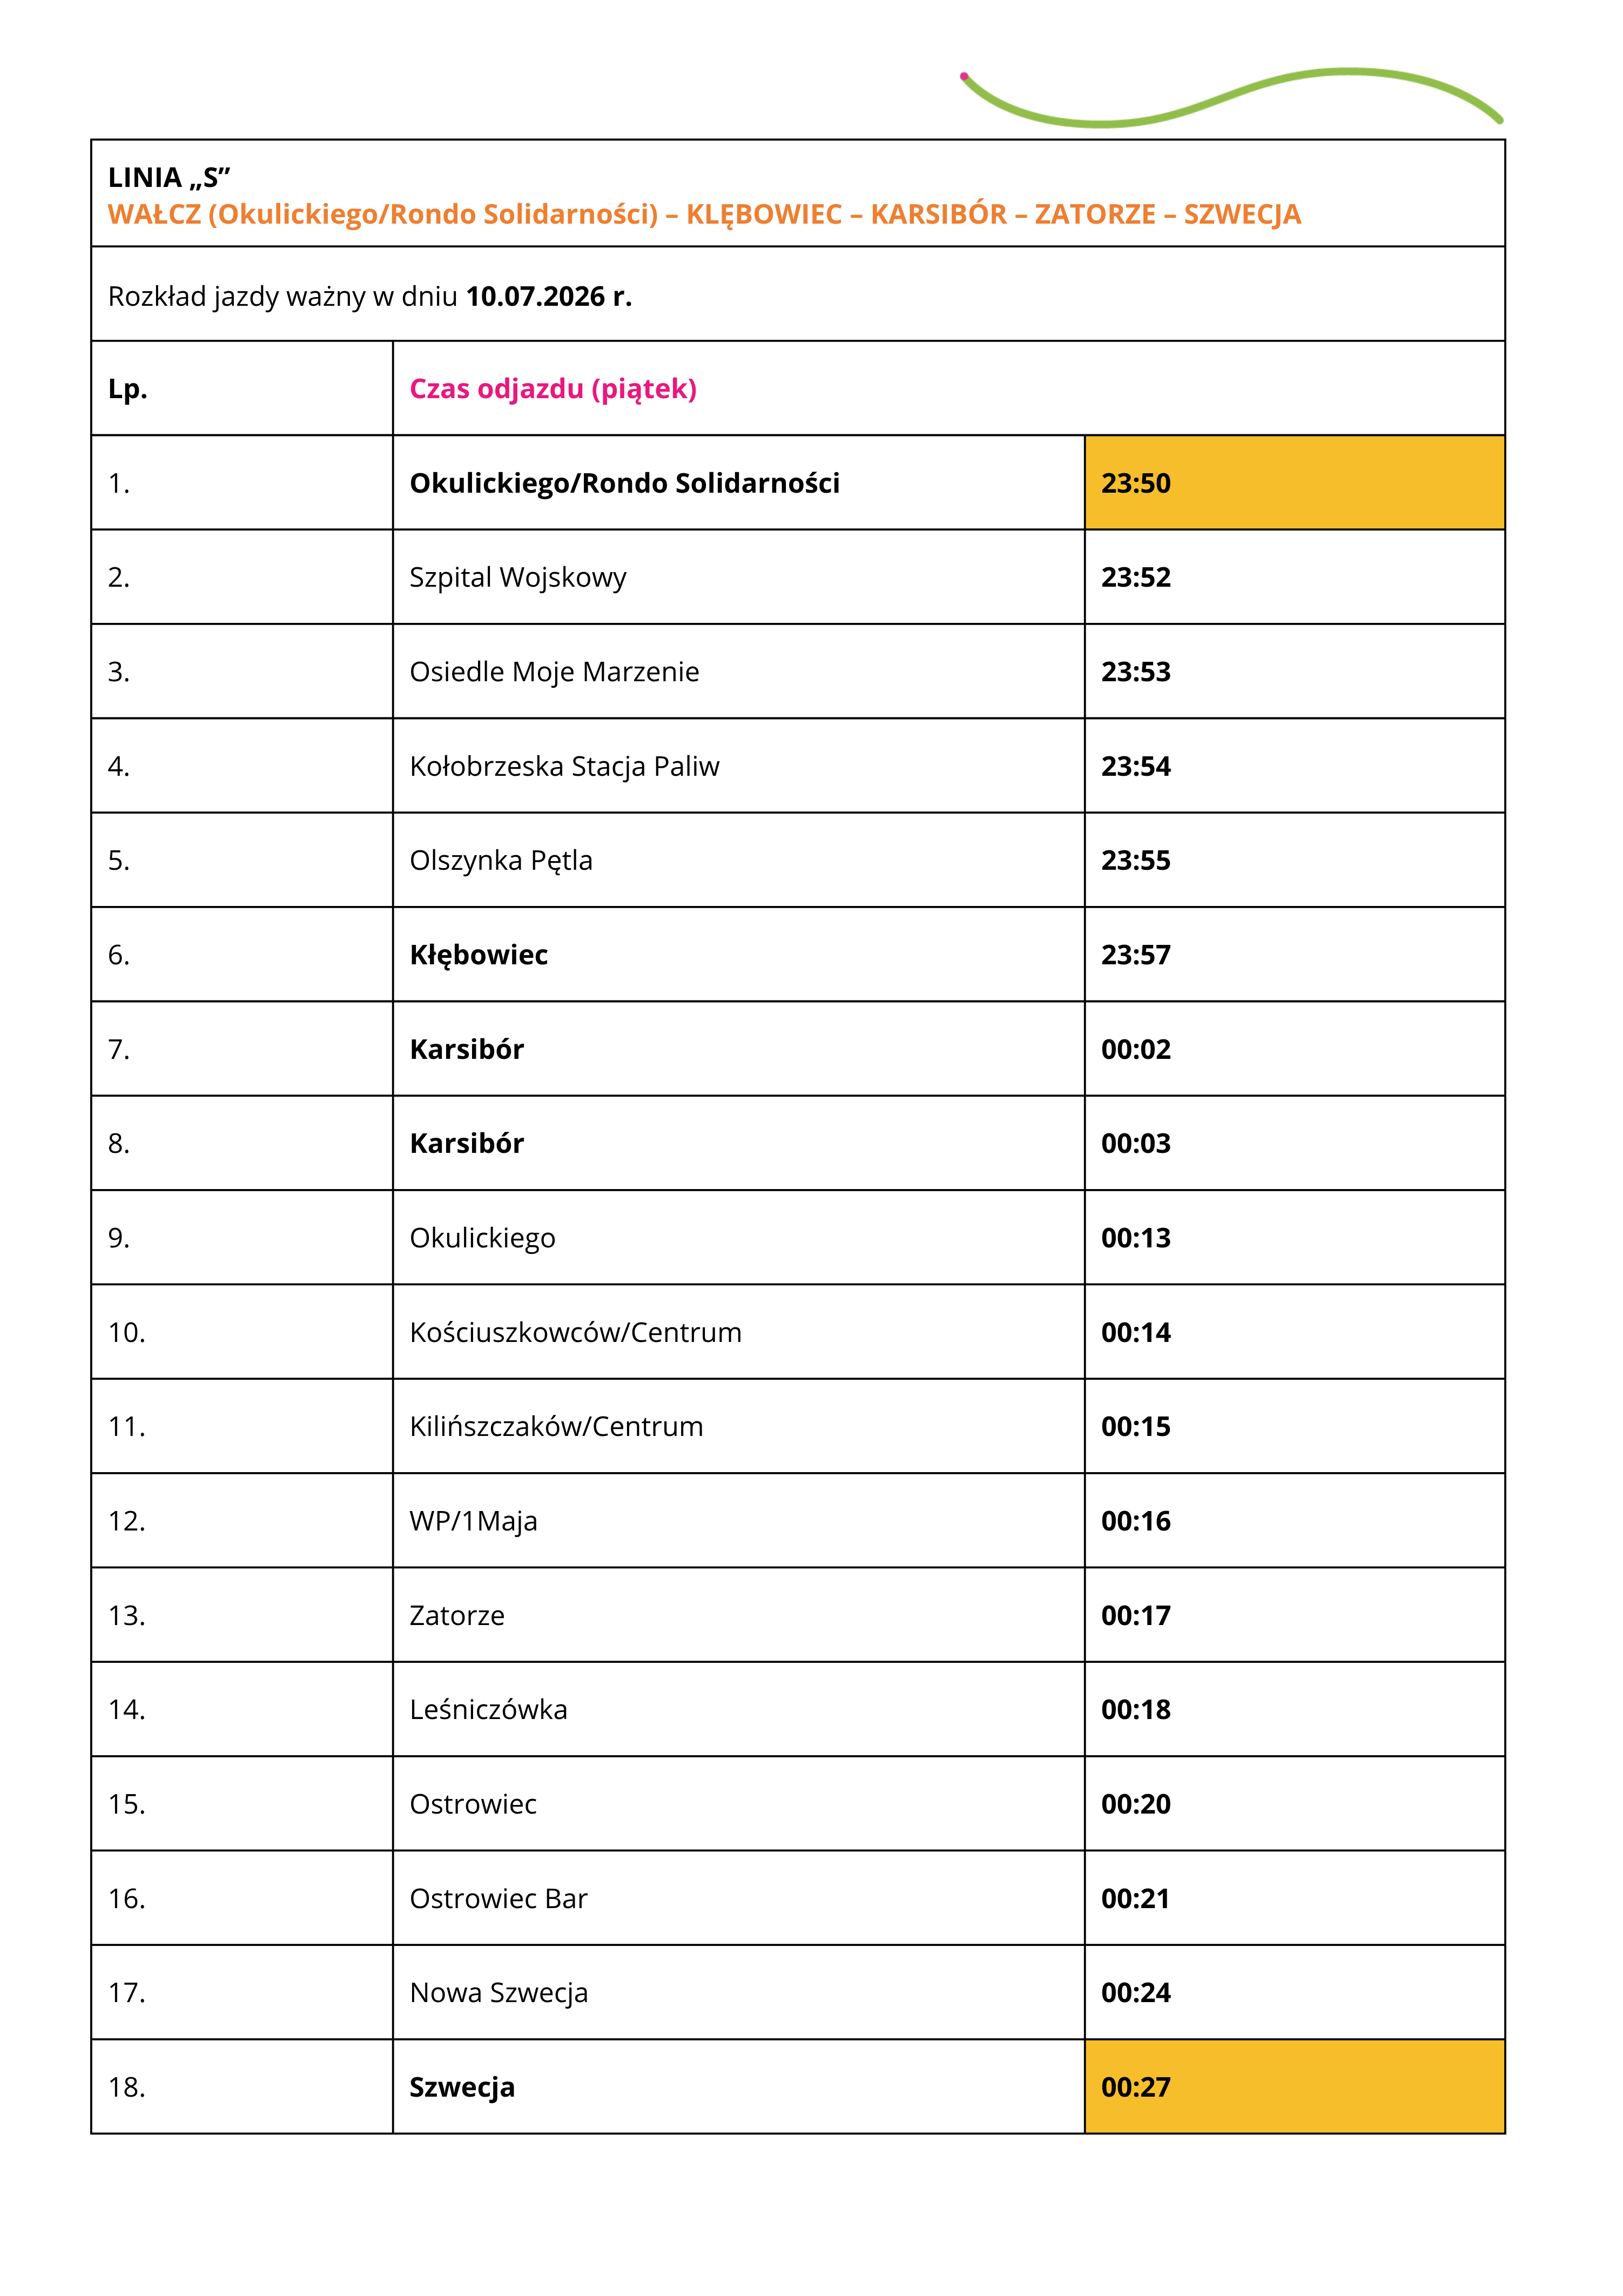The height and width of the screenshot is (2296, 1623).
Task: Click the Kilińszczaków/Centrum stop entry
Action: [556, 1426]
